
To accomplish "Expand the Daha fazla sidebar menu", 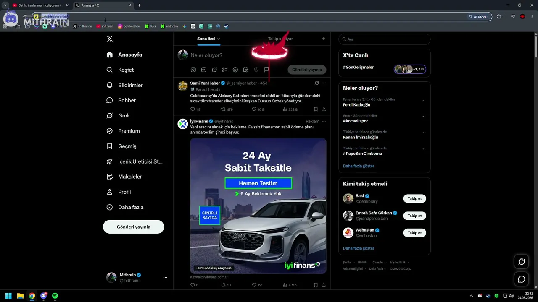I will click(x=125, y=207).
